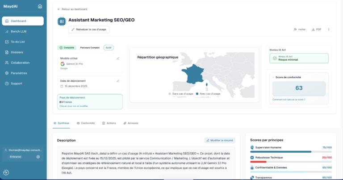The image size is (343, 180).
Task: Open the Dashboard sidebar item
Action: pyautogui.click(x=23, y=21)
